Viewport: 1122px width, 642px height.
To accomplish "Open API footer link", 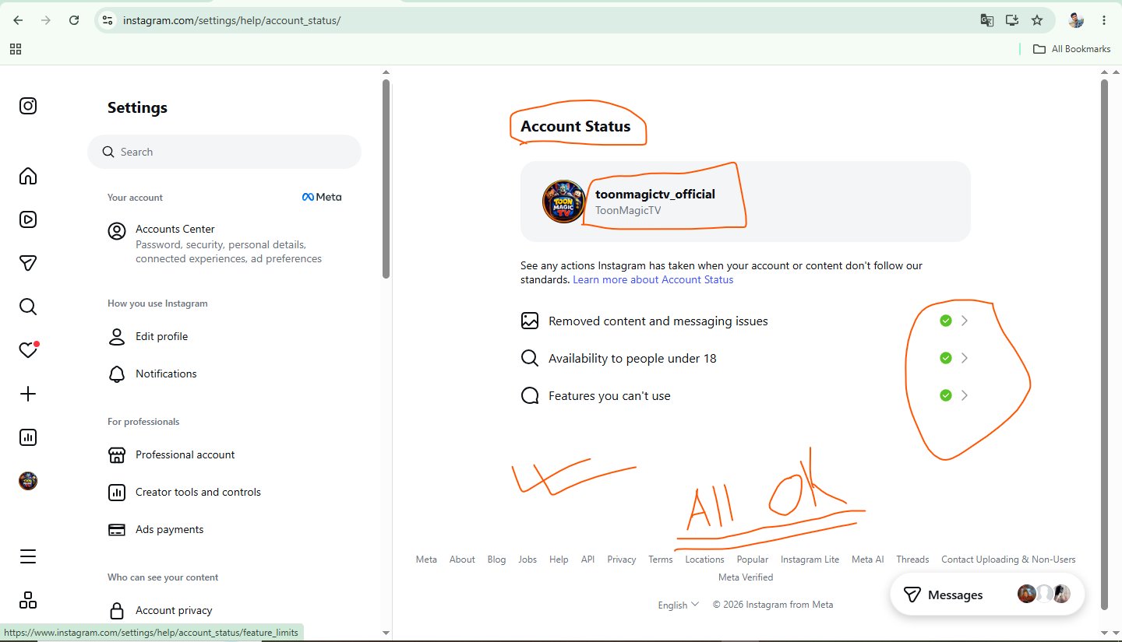I will click(x=588, y=560).
